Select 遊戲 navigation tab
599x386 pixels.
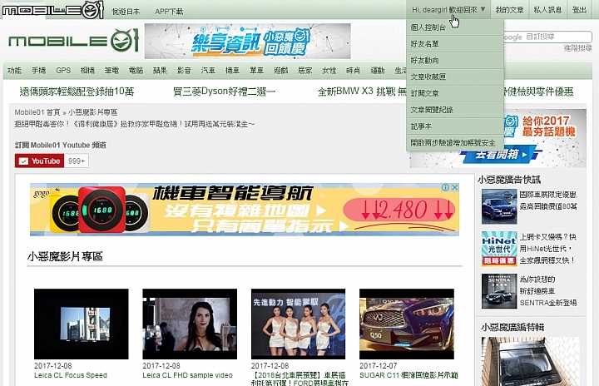pos(281,71)
